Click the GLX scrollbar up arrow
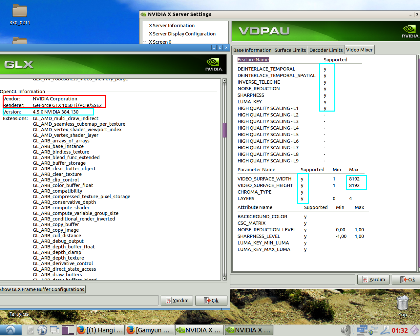The height and width of the screenshot is (336, 420). click(x=224, y=80)
